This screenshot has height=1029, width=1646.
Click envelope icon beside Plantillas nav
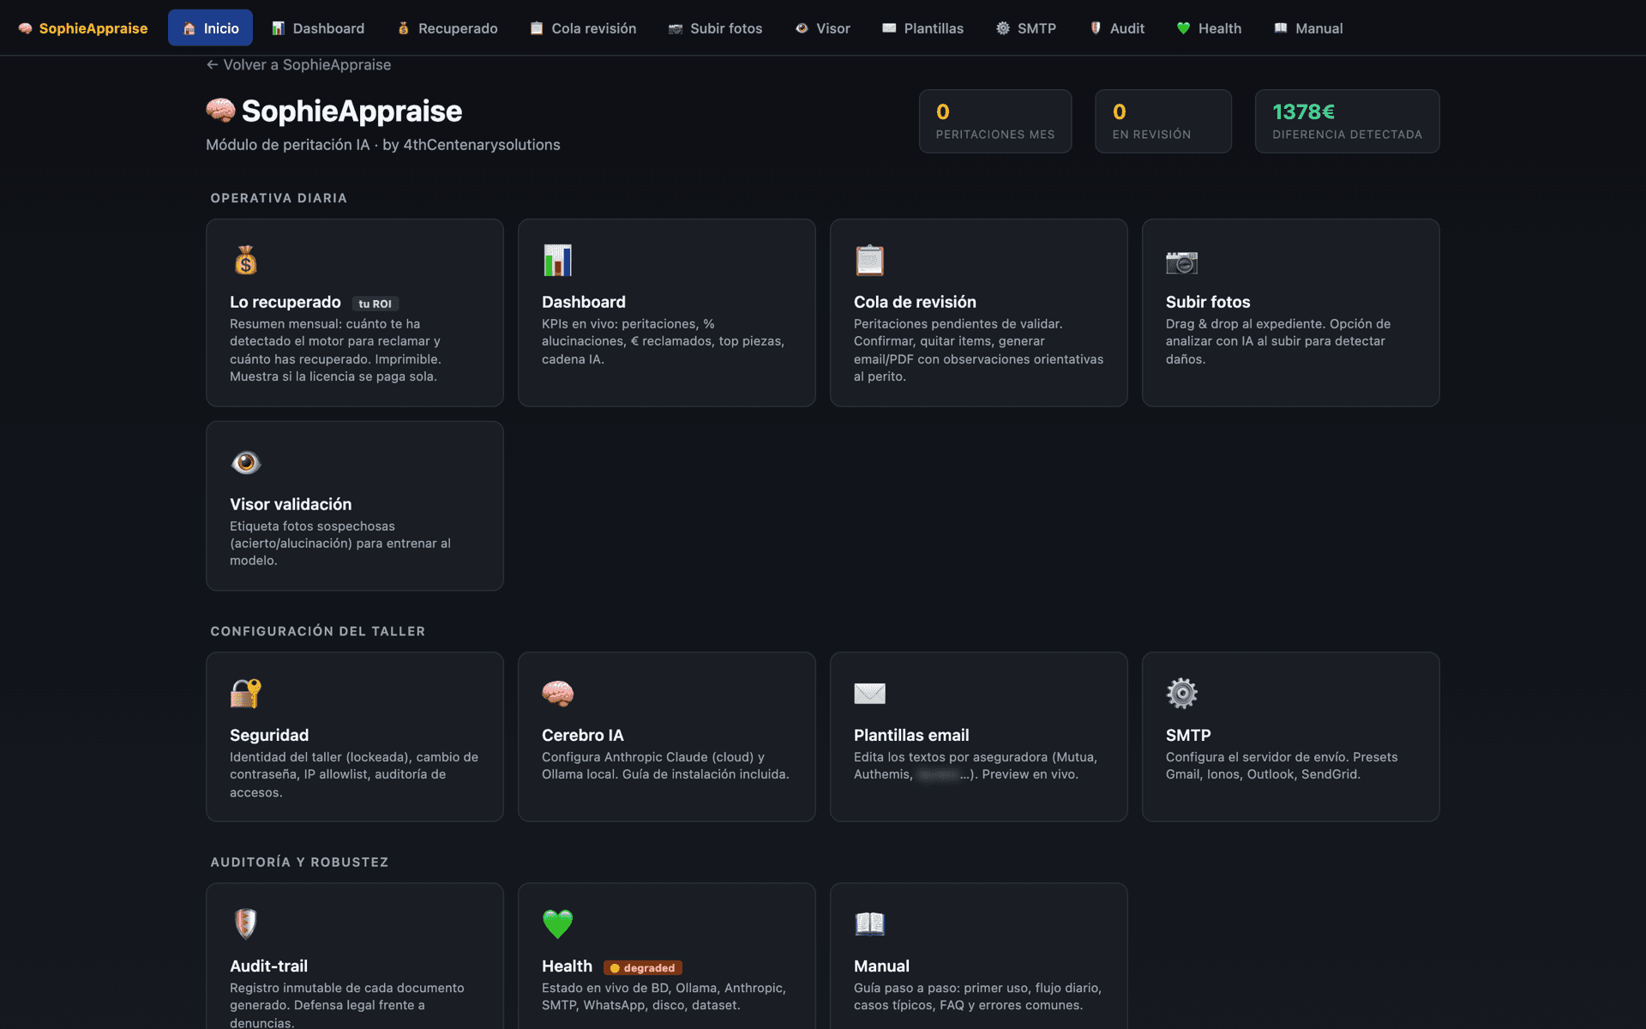pyautogui.click(x=889, y=28)
